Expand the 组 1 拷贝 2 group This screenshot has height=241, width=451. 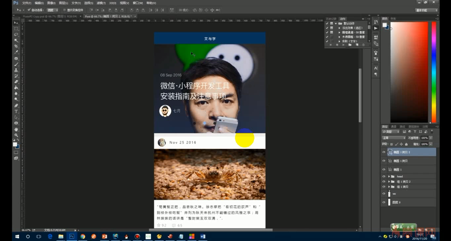coord(389,182)
